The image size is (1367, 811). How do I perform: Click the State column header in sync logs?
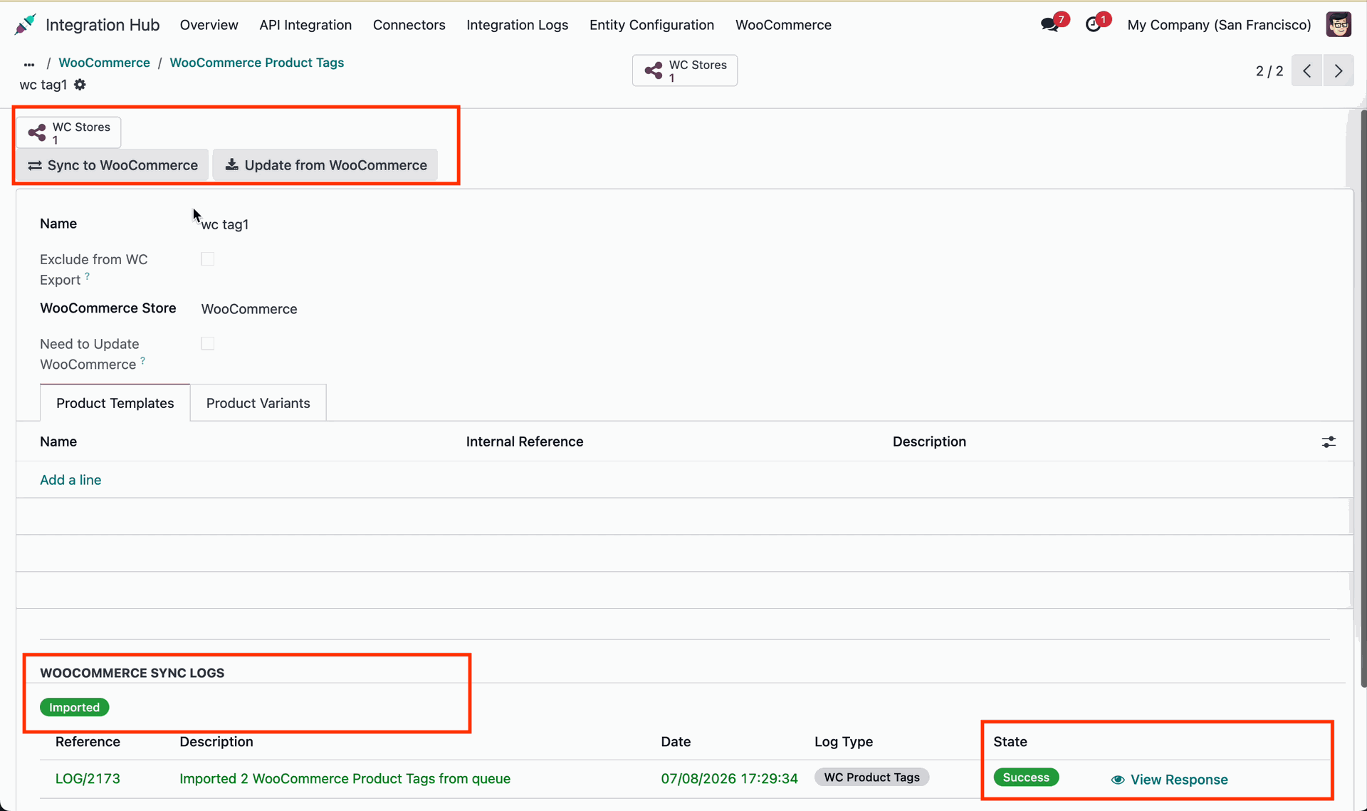click(x=1010, y=742)
